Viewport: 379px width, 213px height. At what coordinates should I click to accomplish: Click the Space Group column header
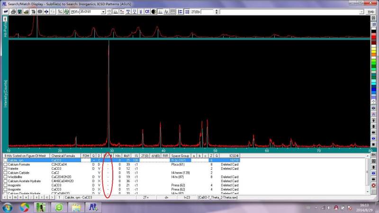point(180,156)
